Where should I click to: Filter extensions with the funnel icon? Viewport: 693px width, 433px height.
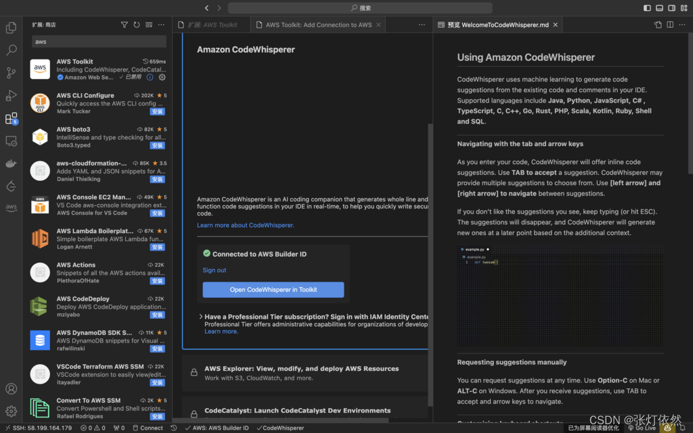125,25
